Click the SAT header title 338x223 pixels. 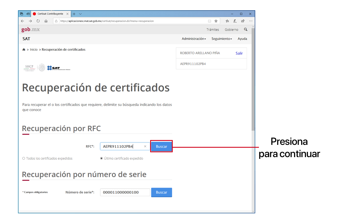coord(26,39)
